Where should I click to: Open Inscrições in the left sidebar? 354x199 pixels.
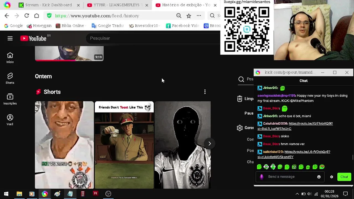pyautogui.click(x=10, y=99)
